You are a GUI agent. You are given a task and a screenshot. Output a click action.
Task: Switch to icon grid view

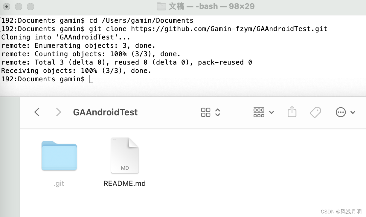(x=206, y=112)
